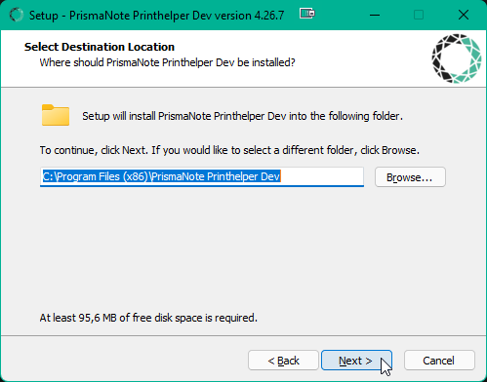Cancel the PrismaNote setup
This screenshot has width=487, height=382.
coord(439,361)
